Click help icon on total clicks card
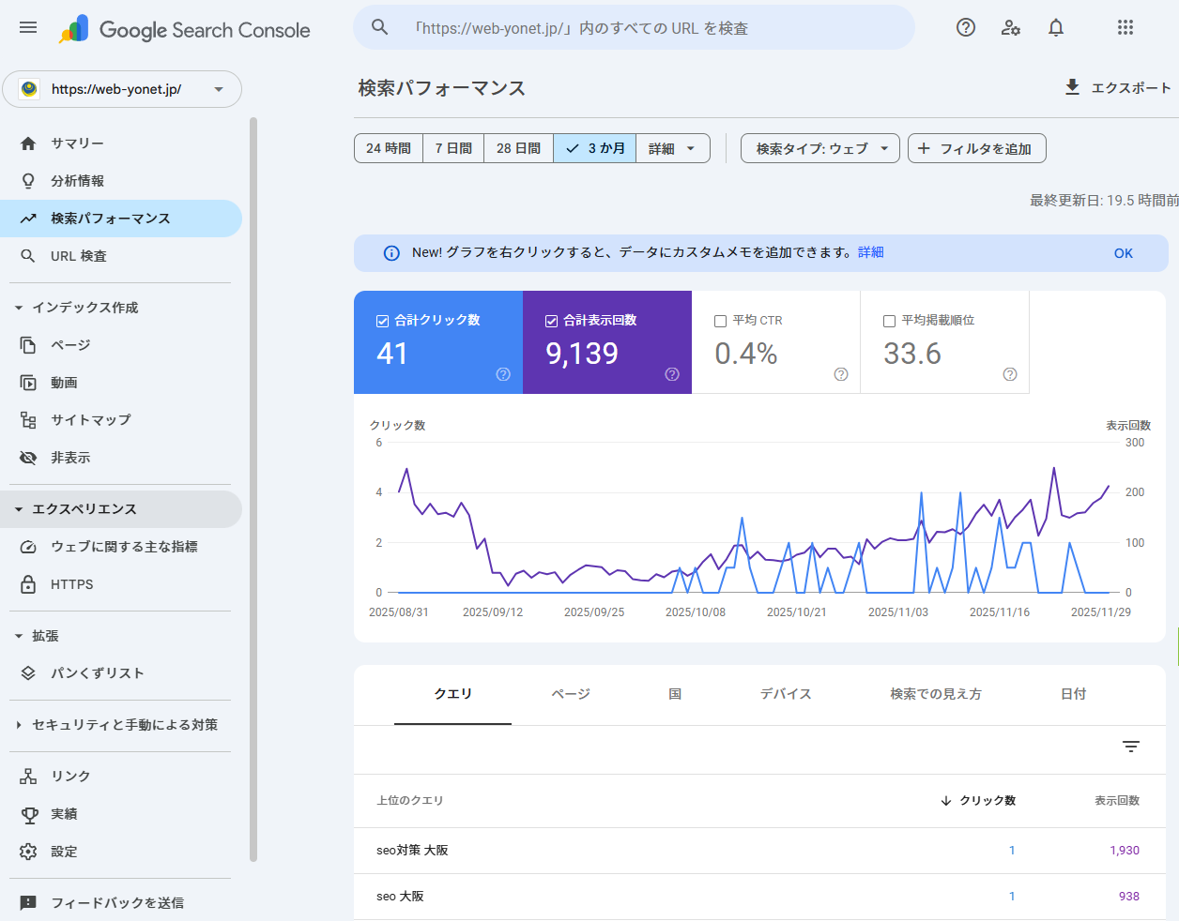Viewport: 1179px width, 921px height. (x=503, y=374)
